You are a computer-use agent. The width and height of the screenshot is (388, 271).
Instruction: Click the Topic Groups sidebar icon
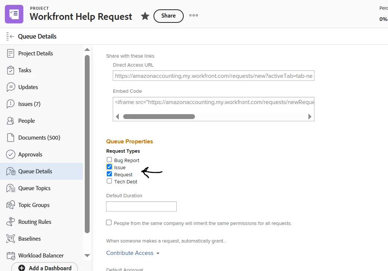coord(10,205)
